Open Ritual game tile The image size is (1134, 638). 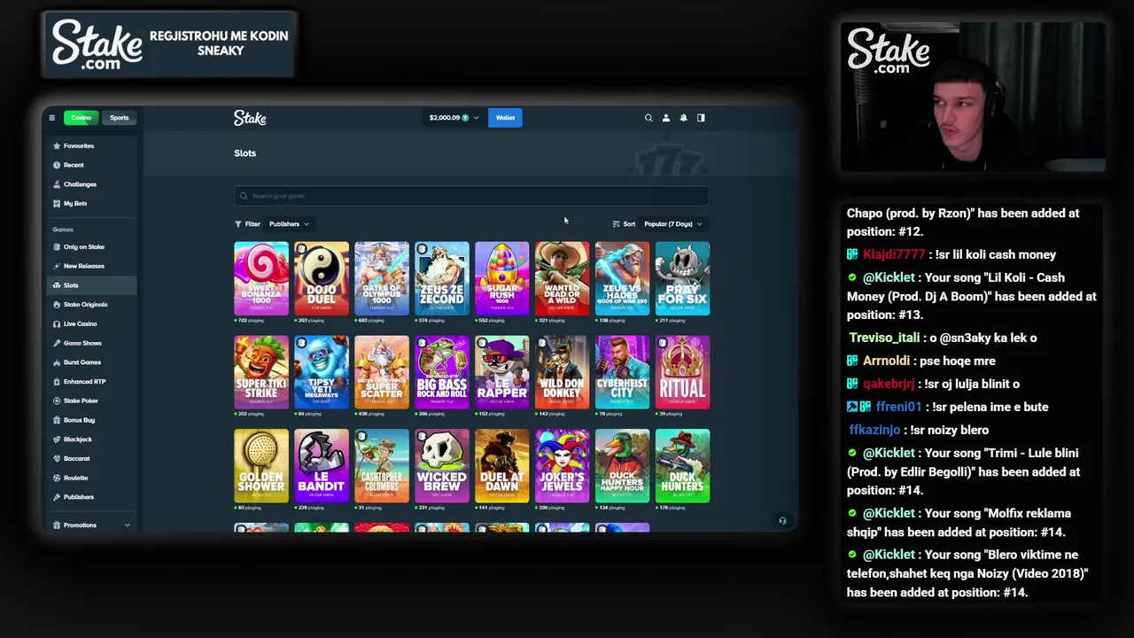683,372
